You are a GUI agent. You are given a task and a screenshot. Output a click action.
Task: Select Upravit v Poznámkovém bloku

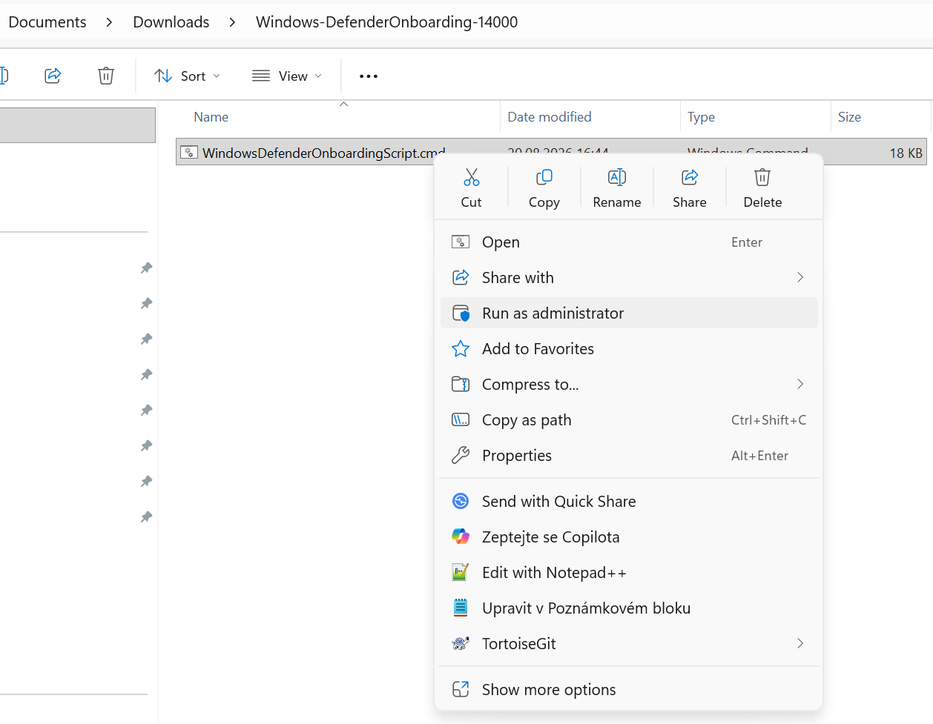(x=629, y=608)
